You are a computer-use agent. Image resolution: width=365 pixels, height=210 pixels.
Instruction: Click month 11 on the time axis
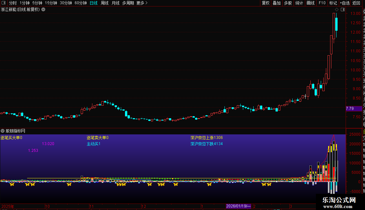[91, 206]
